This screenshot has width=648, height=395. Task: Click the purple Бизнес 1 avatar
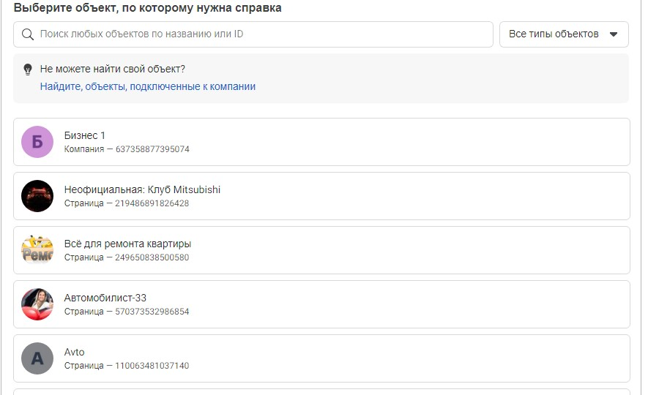pyautogui.click(x=37, y=142)
